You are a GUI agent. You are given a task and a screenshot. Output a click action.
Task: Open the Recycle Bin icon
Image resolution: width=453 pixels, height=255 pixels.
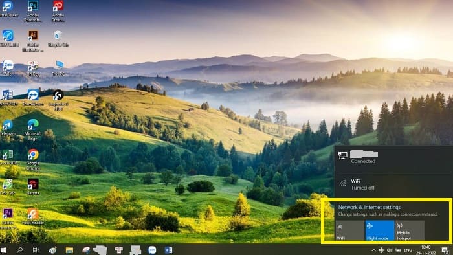(x=58, y=39)
